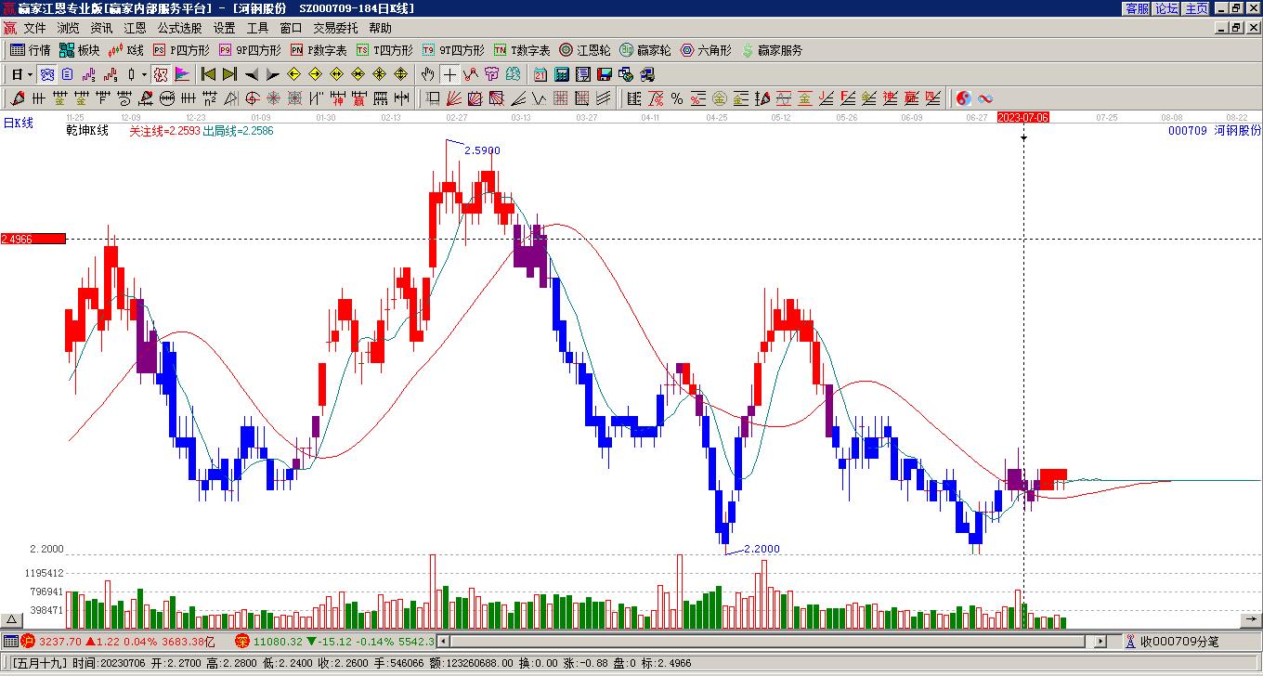Open the P四方形 tool

tap(181, 50)
